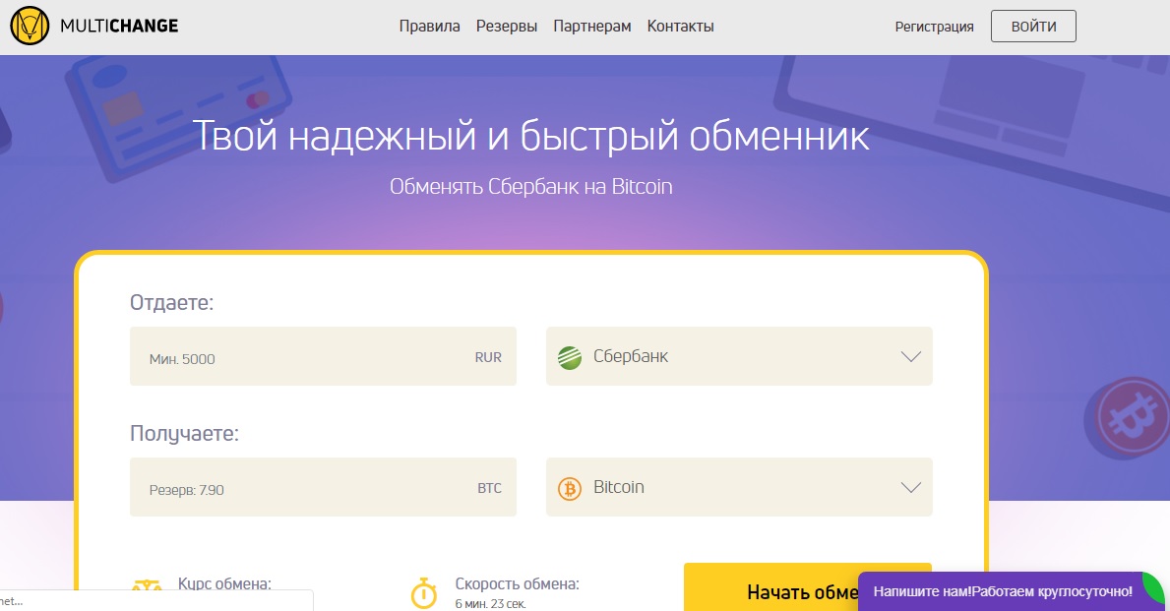This screenshot has width=1170, height=611.
Task: Focus the Отдаете amount field (Мин. 5000)
Action: point(305,357)
